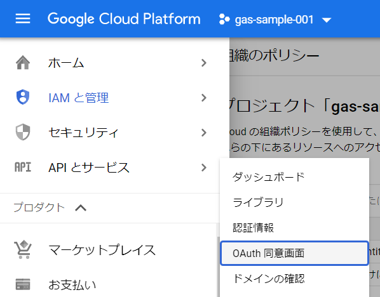Expand the API とサービス submenu chevron
This screenshot has width=380, height=297.
click(x=204, y=168)
